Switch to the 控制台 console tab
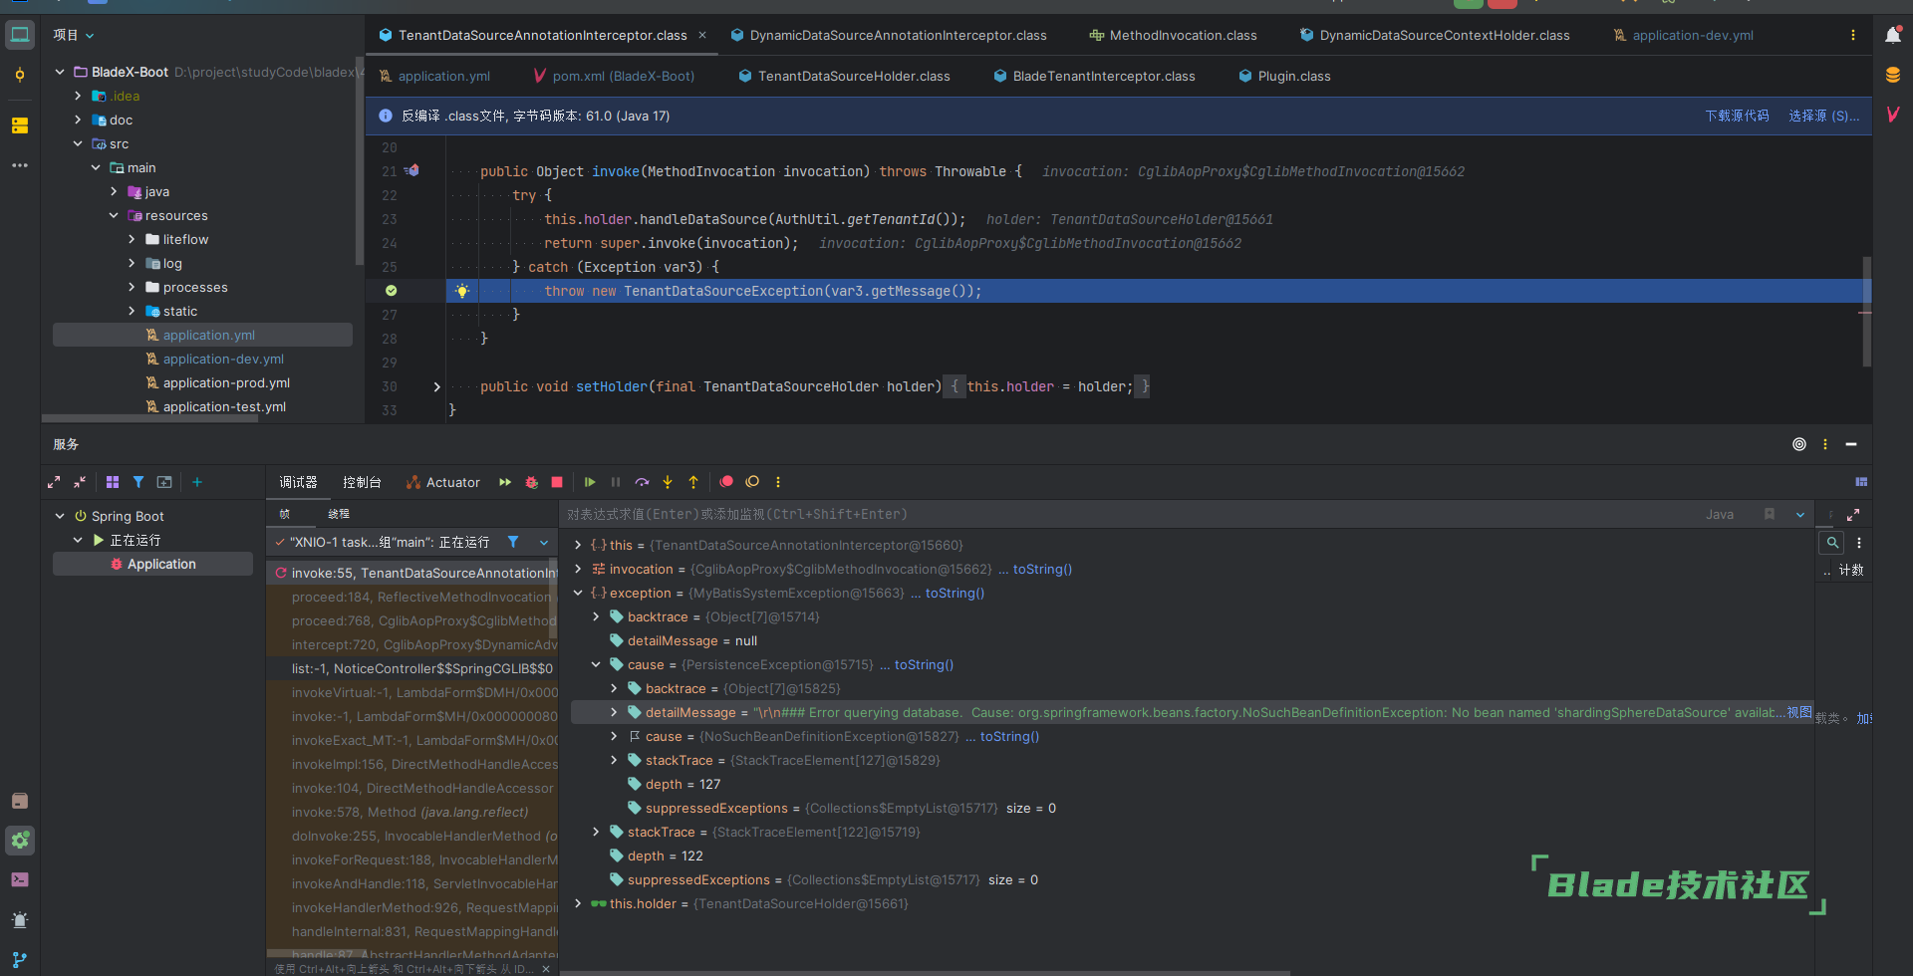This screenshot has width=1913, height=976. pyautogui.click(x=362, y=482)
